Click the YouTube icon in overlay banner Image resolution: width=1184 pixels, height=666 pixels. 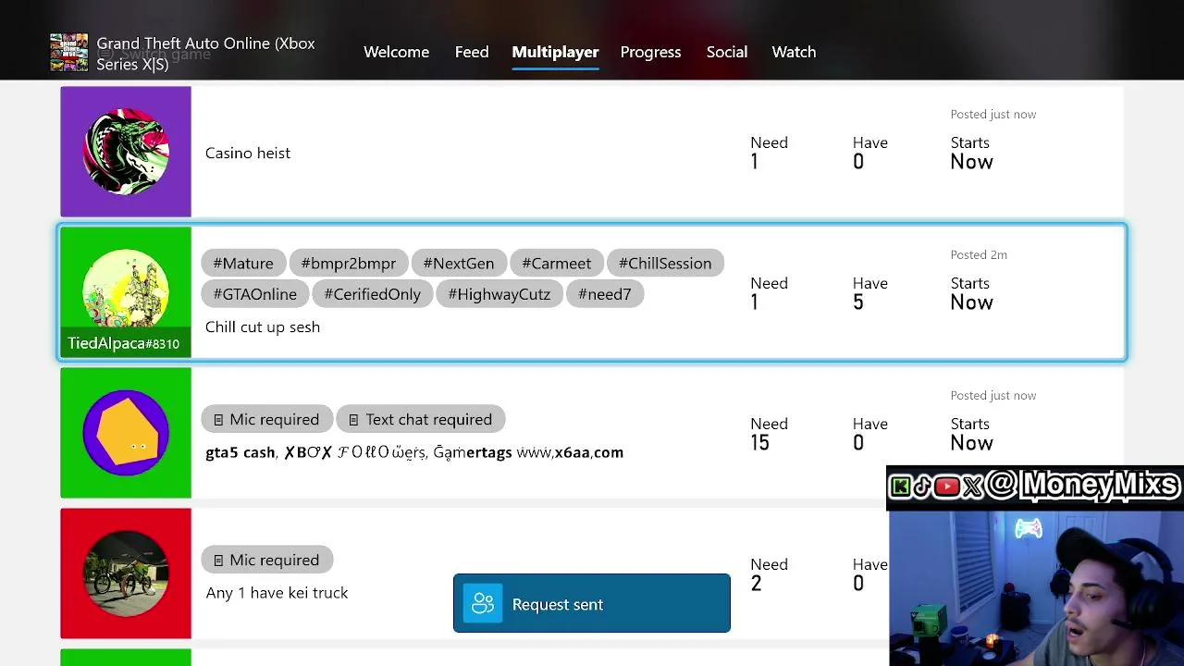(x=946, y=487)
